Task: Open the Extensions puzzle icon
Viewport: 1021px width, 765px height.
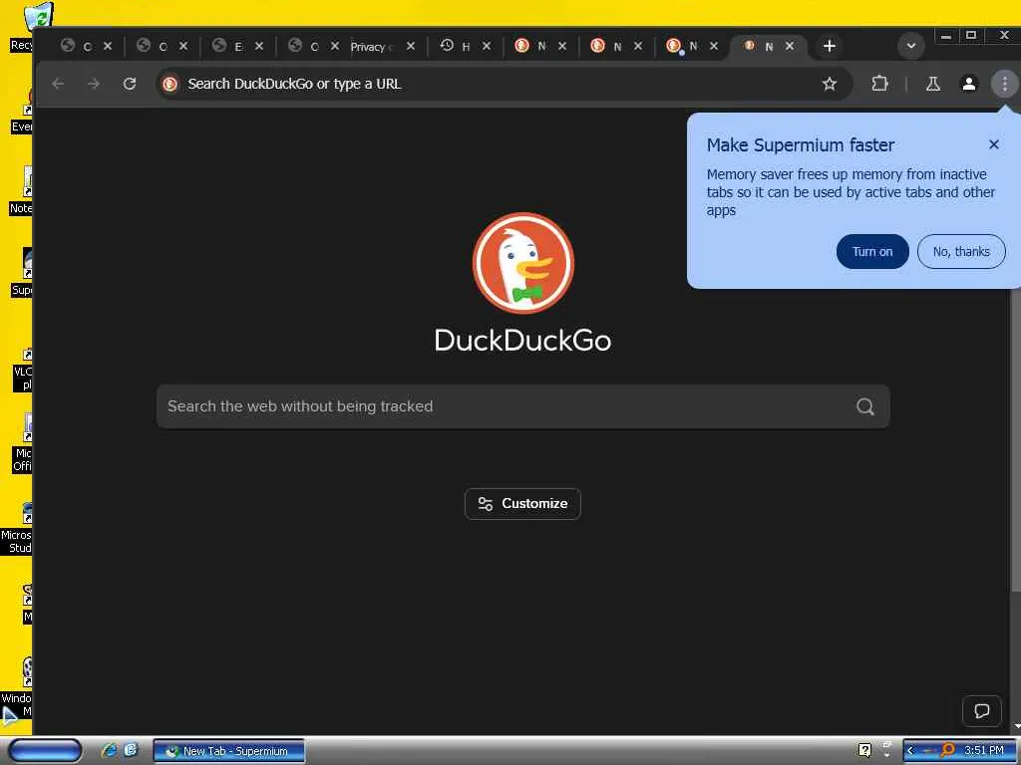Action: point(879,84)
